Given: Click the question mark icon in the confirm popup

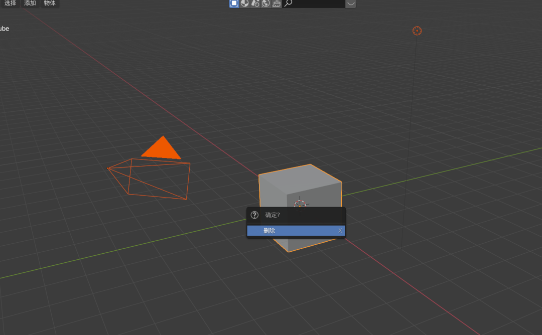Looking at the screenshot, I should click(x=254, y=215).
